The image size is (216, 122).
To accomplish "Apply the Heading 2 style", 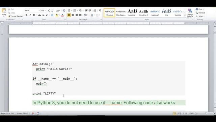I will pos(143,13).
